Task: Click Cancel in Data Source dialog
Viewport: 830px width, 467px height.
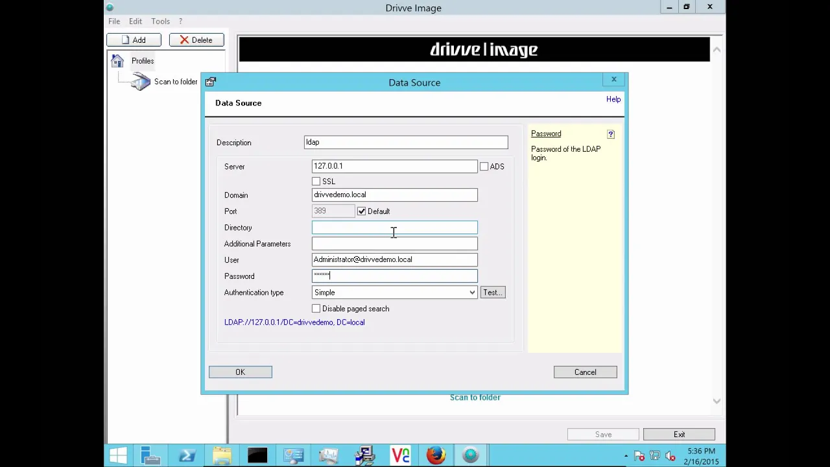Action: tap(586, 372)
